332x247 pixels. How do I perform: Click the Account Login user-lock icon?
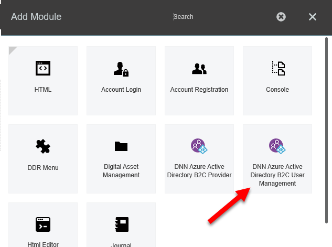point(121,69)
